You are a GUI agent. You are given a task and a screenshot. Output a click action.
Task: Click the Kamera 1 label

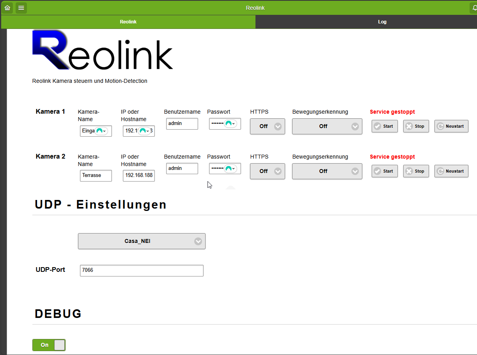coord(50,111)
